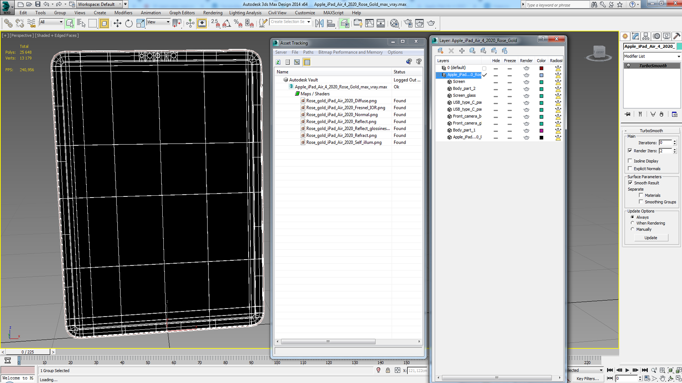Image resolution: width=682 pixels, height=383 pixels.
Task: Click the TurboSmooth Update button
Action: pos(651,238)
